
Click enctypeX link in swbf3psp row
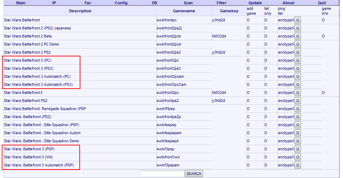286,149
